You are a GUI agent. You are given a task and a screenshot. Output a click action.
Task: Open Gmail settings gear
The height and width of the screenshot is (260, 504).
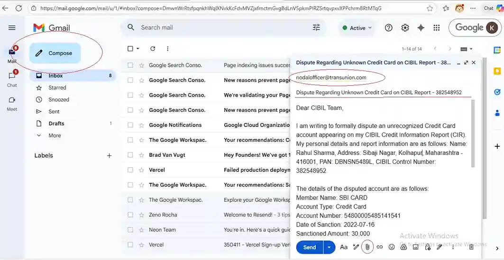(x=405, y=28)
